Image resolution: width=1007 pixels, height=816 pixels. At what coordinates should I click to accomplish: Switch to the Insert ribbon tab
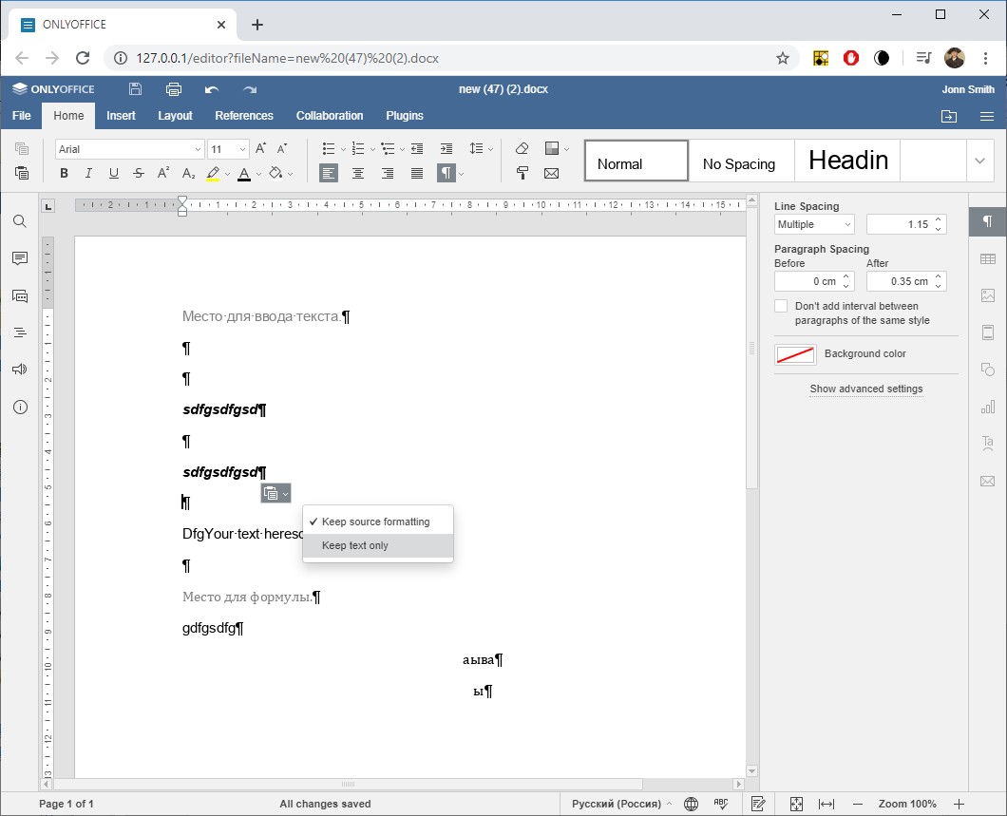(x=121, y=115)
